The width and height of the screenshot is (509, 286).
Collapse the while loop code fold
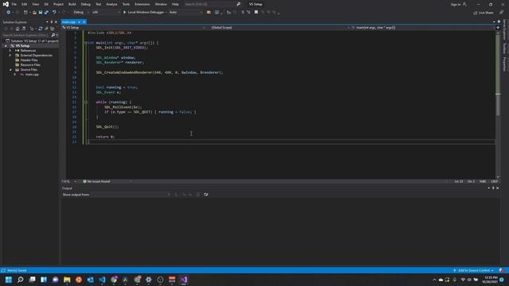86,102
